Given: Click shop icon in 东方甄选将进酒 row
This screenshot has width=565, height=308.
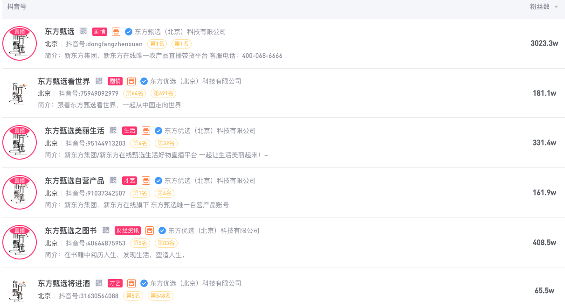Looking at the screenshot, I should tap(131, 283).
